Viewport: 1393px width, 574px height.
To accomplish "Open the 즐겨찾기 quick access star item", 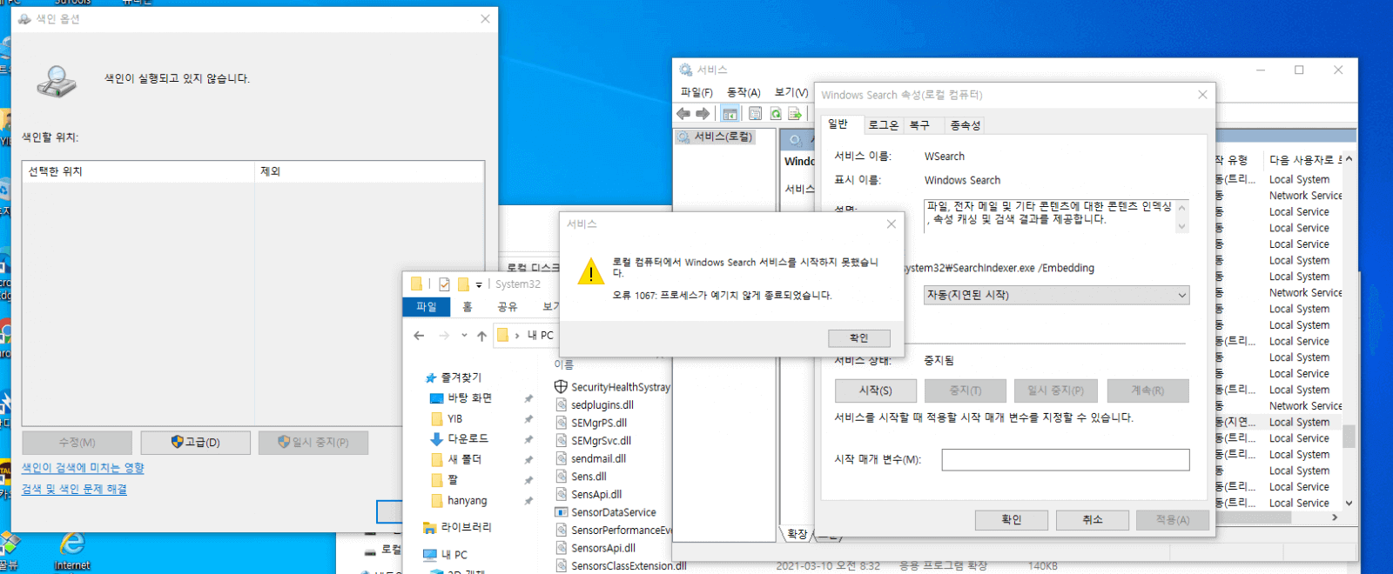I will [x=453, y=377].
